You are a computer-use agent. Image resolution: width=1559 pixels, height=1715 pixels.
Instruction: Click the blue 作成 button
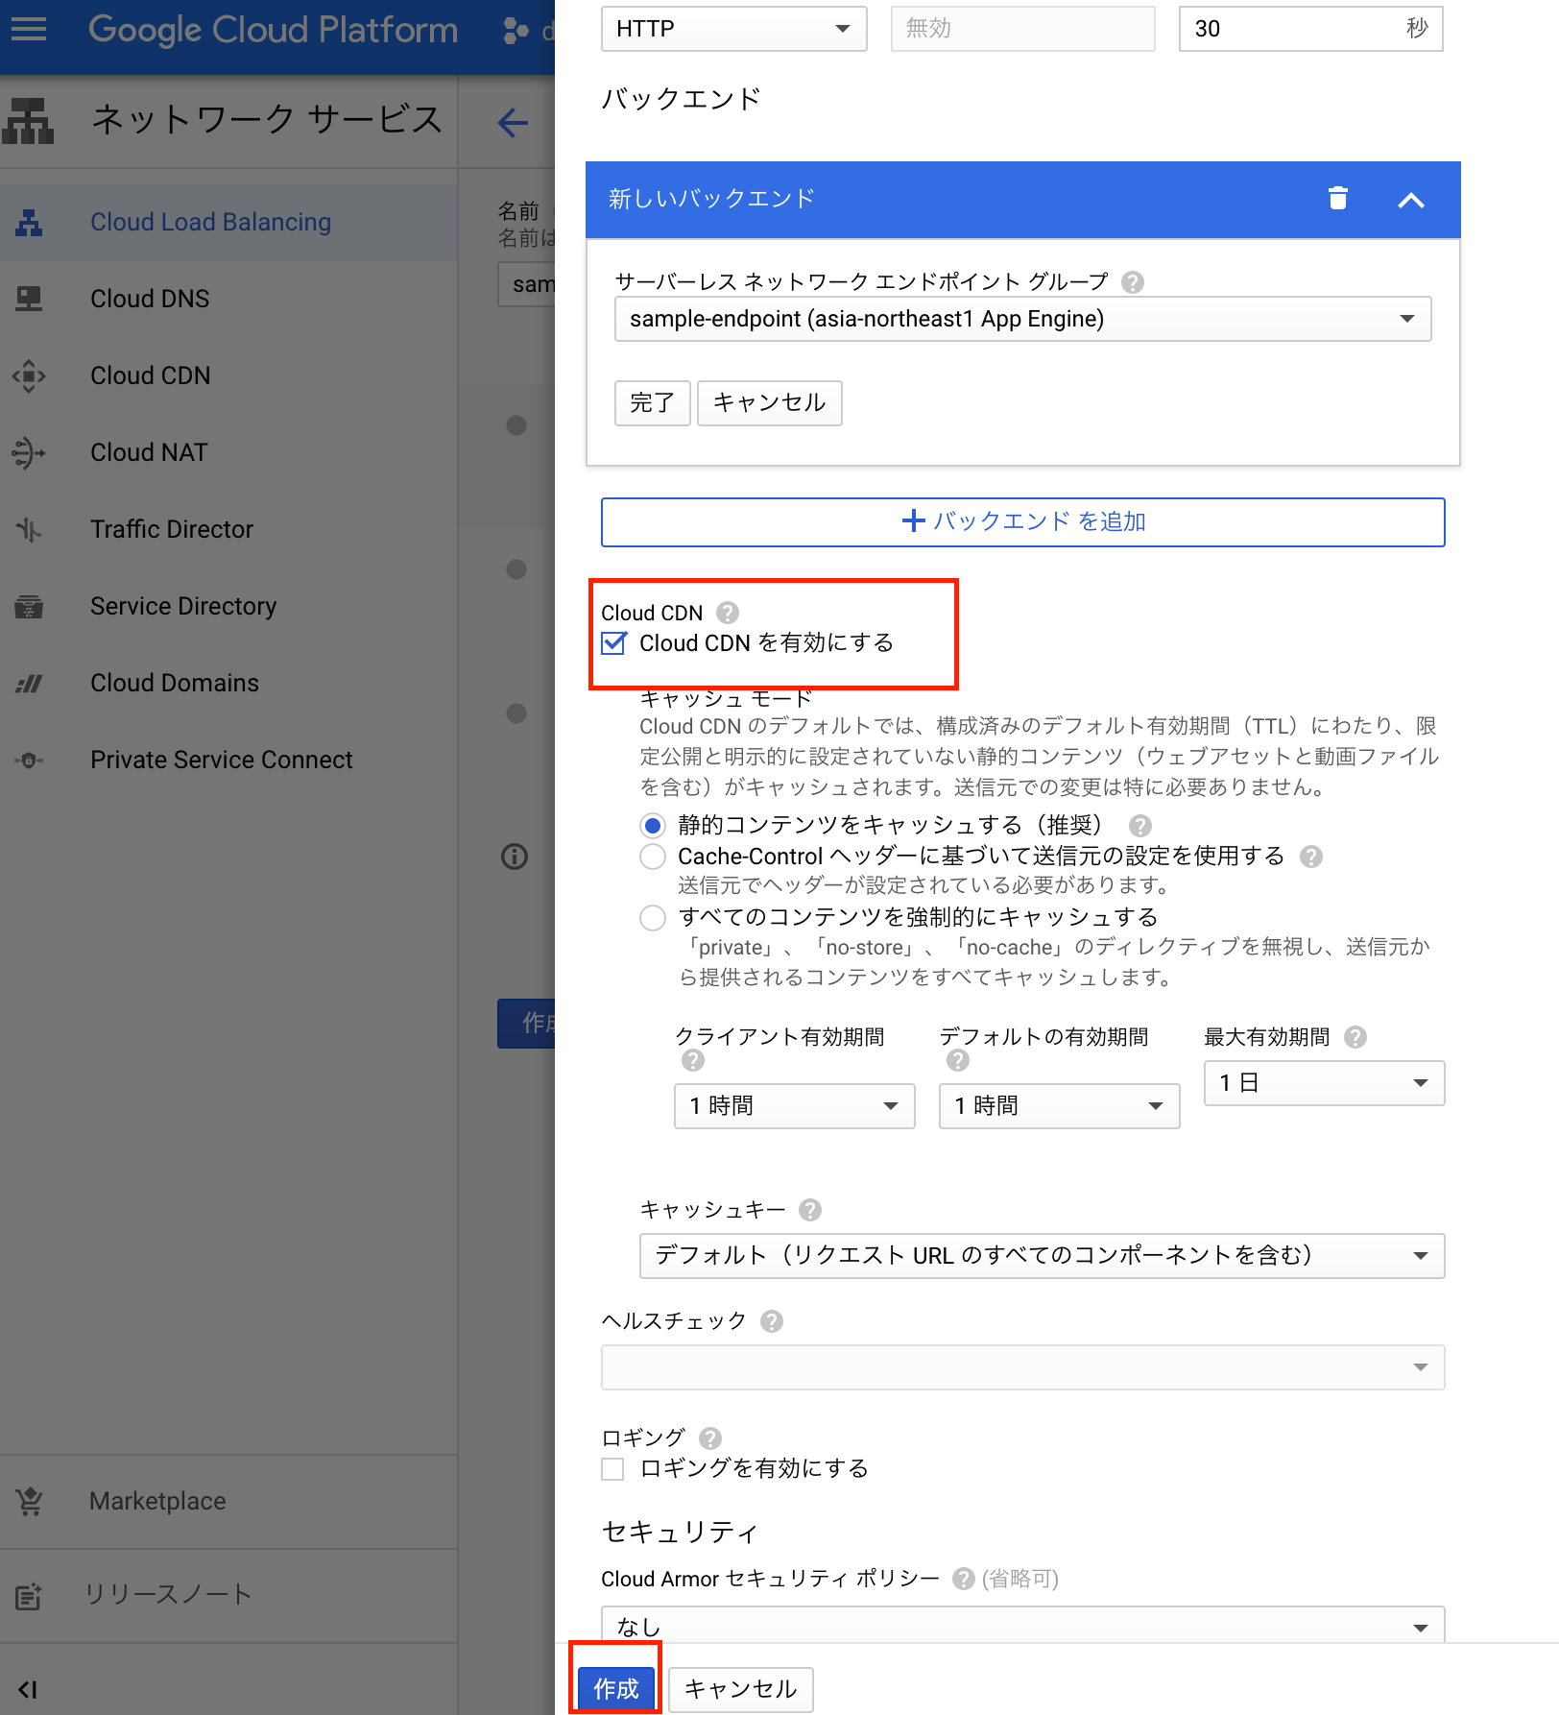[616, 1688]
